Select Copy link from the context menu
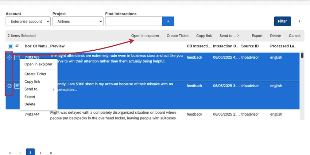The height and width of the screenshot is (155, 310). click(x=32, y=82)
